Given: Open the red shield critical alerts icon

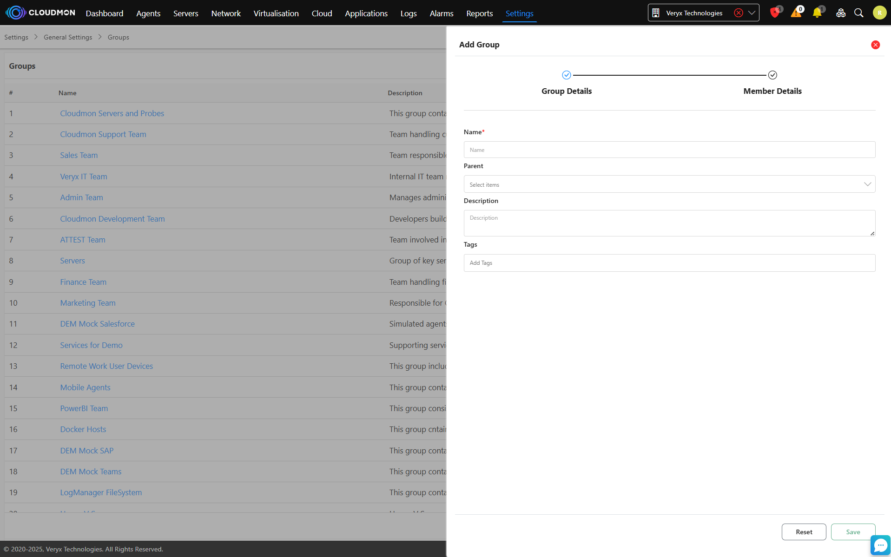Looking at the screenshot, I should coord(774,13).
